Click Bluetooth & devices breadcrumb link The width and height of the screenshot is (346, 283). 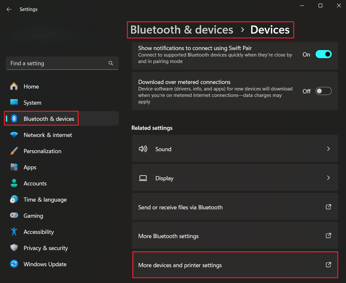click(x=182, y=30)
